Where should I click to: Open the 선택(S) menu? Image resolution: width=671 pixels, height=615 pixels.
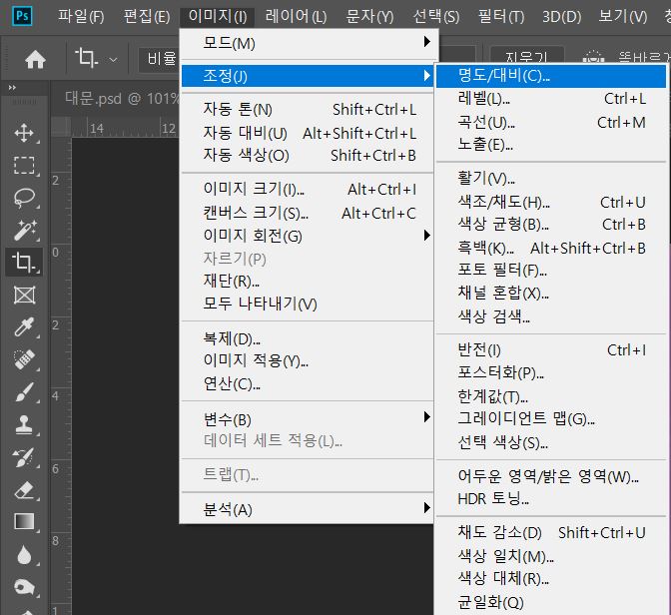point(435,17)
